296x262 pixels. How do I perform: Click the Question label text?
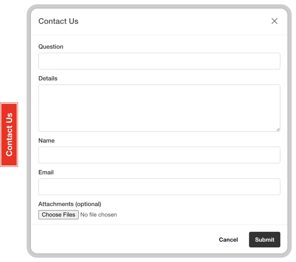pyautogui.click(x=50, y=46)
